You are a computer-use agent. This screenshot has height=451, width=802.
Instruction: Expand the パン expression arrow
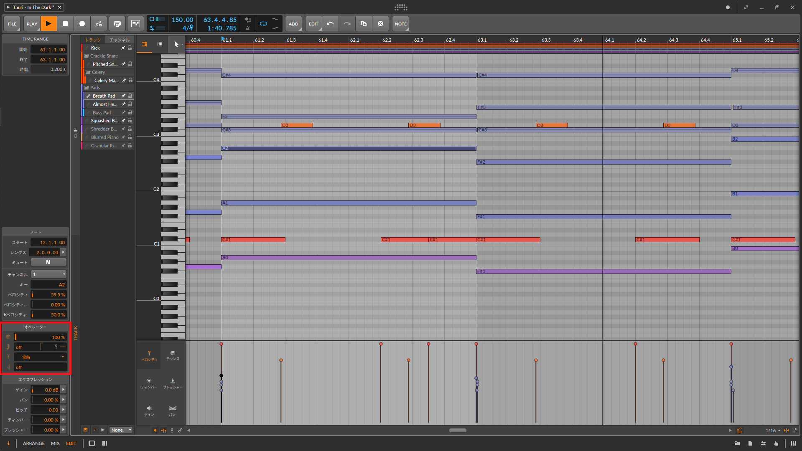point(64,400)
